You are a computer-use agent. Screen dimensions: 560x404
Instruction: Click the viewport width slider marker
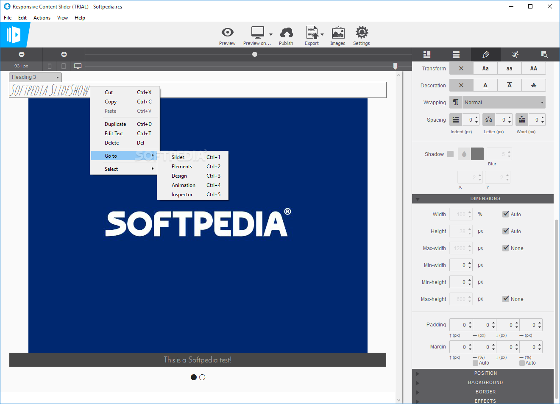(x=395, y=66)
